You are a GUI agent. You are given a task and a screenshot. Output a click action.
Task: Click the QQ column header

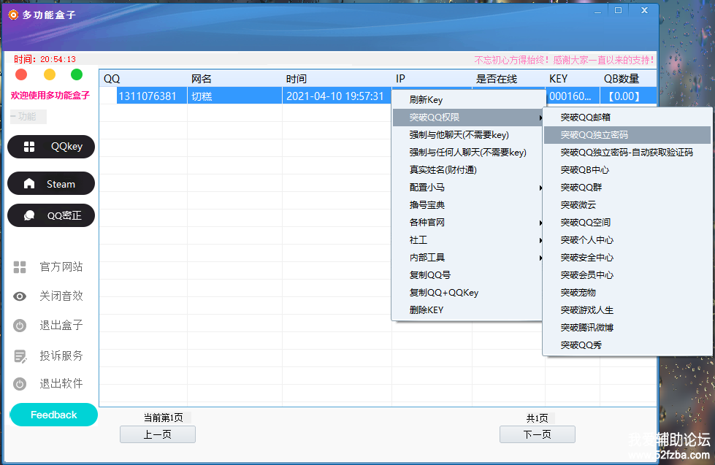(x=143, y=79)
